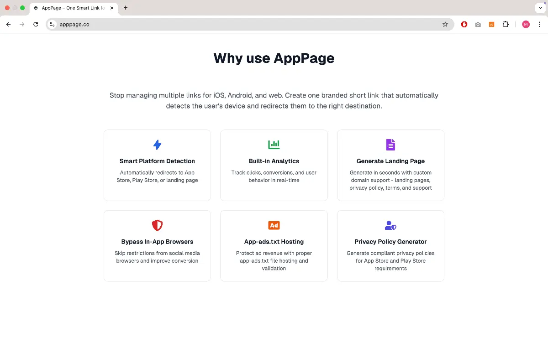
Task: Open the site information panel in the address bar
Action: 52,24
